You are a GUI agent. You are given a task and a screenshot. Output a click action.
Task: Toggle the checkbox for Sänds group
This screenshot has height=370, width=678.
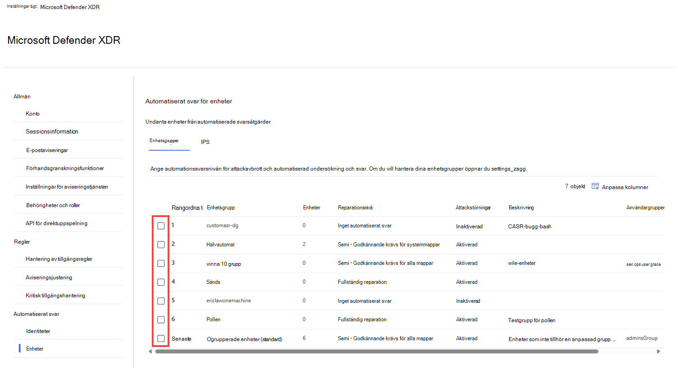pos(161,282)
